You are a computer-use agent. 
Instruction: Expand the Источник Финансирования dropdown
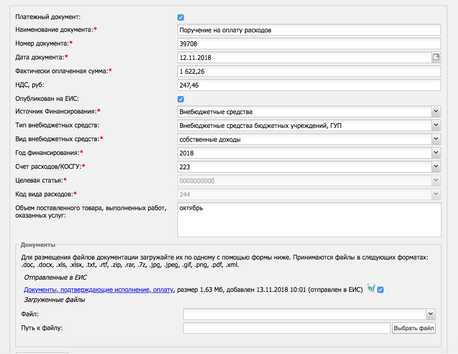coord(436,111)
